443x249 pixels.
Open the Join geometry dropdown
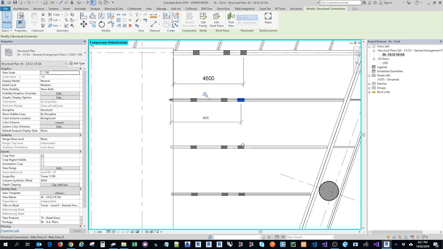pos(60,26)
